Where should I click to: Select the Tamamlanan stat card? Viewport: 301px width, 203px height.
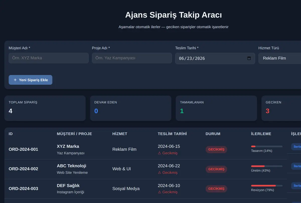pos(216,108)
